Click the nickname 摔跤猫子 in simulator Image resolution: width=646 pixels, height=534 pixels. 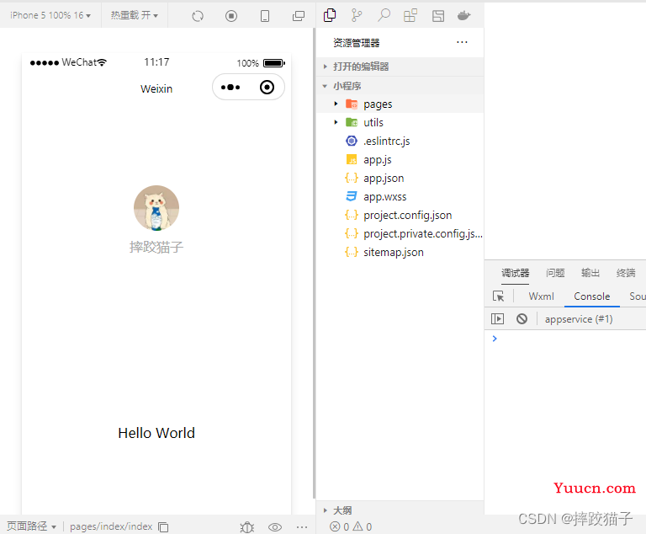pos(156,247)
